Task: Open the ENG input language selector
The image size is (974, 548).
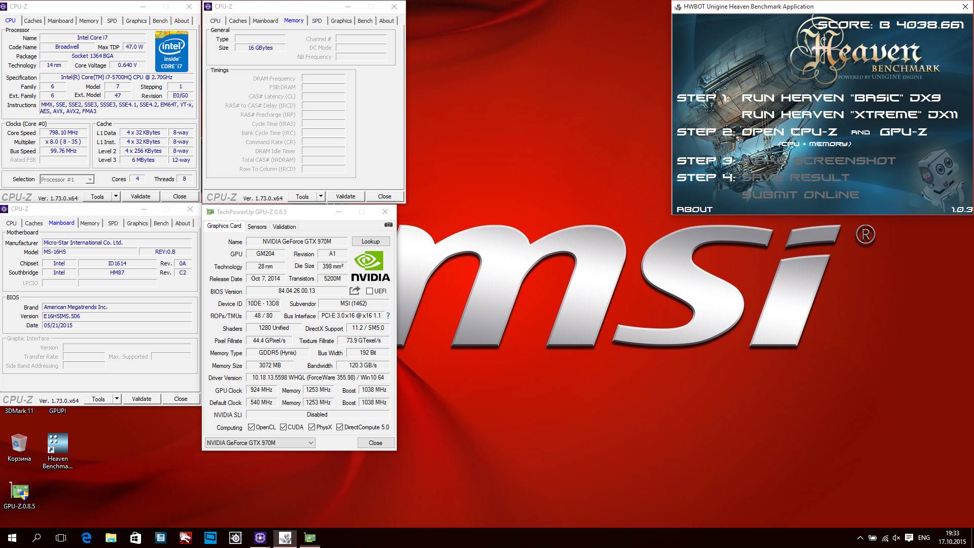Action: 924,538
